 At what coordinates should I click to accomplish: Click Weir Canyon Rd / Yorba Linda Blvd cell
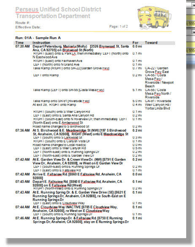coord(158,106)
